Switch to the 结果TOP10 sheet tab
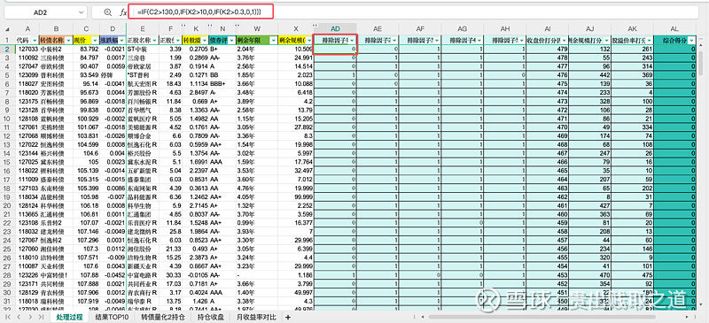This screenshot has height=323, width=709. 112,317
